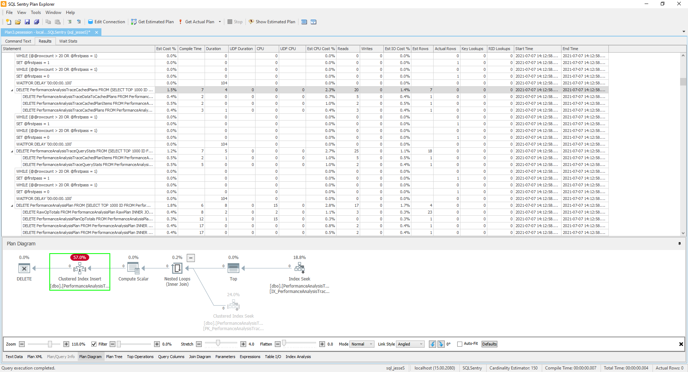Click the Get Estimated Plan icon
The height and width of the screenshot is (372, 688).
[x=133, y=22]
